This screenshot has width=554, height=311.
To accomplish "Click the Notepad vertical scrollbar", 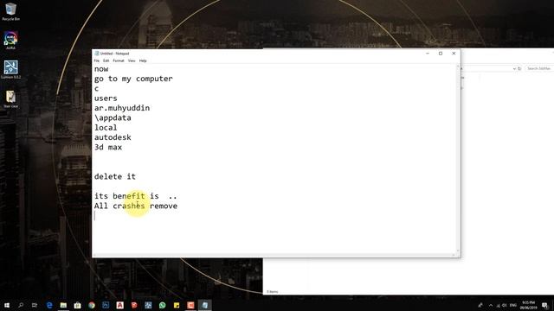I will (x=458, y=158).
